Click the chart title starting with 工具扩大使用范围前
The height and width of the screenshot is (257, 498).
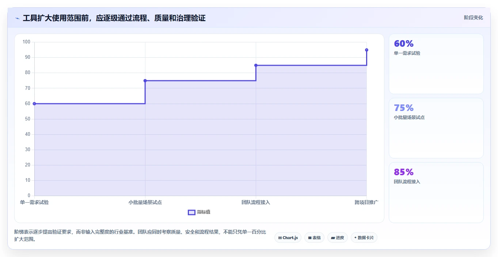[114, 18]
